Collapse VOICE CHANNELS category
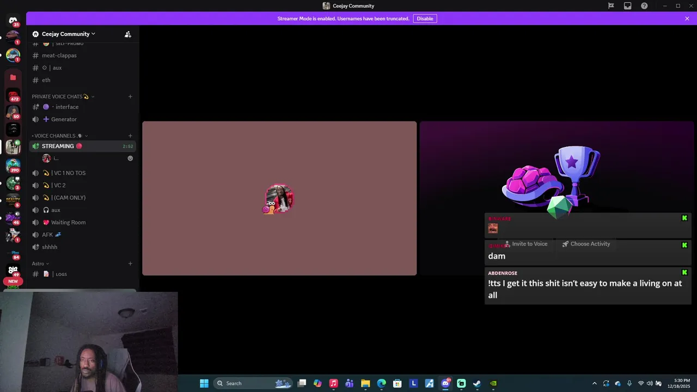Screen dimensions: 697x392 coord(59,136)
